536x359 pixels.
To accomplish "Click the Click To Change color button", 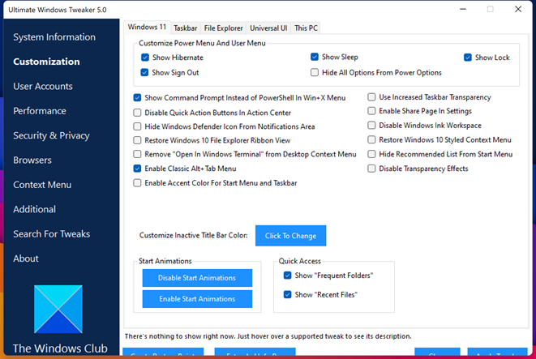I will click(290, 235).
